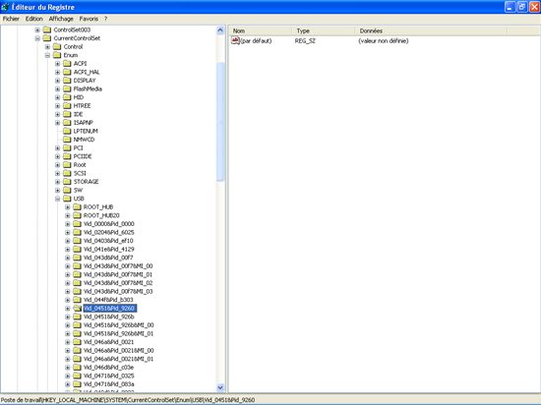This screenshot has width=541, height=405.
Task: Click the Vid_046a&Pid_0021&MI_01 folder icon
Action: click(x=77, y=359)
